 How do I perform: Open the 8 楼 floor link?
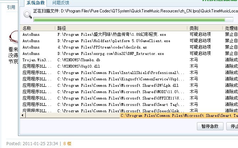[67, 143]
